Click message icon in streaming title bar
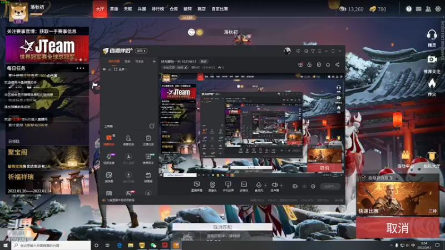This screenshot has width=445, height=250. 298,51
